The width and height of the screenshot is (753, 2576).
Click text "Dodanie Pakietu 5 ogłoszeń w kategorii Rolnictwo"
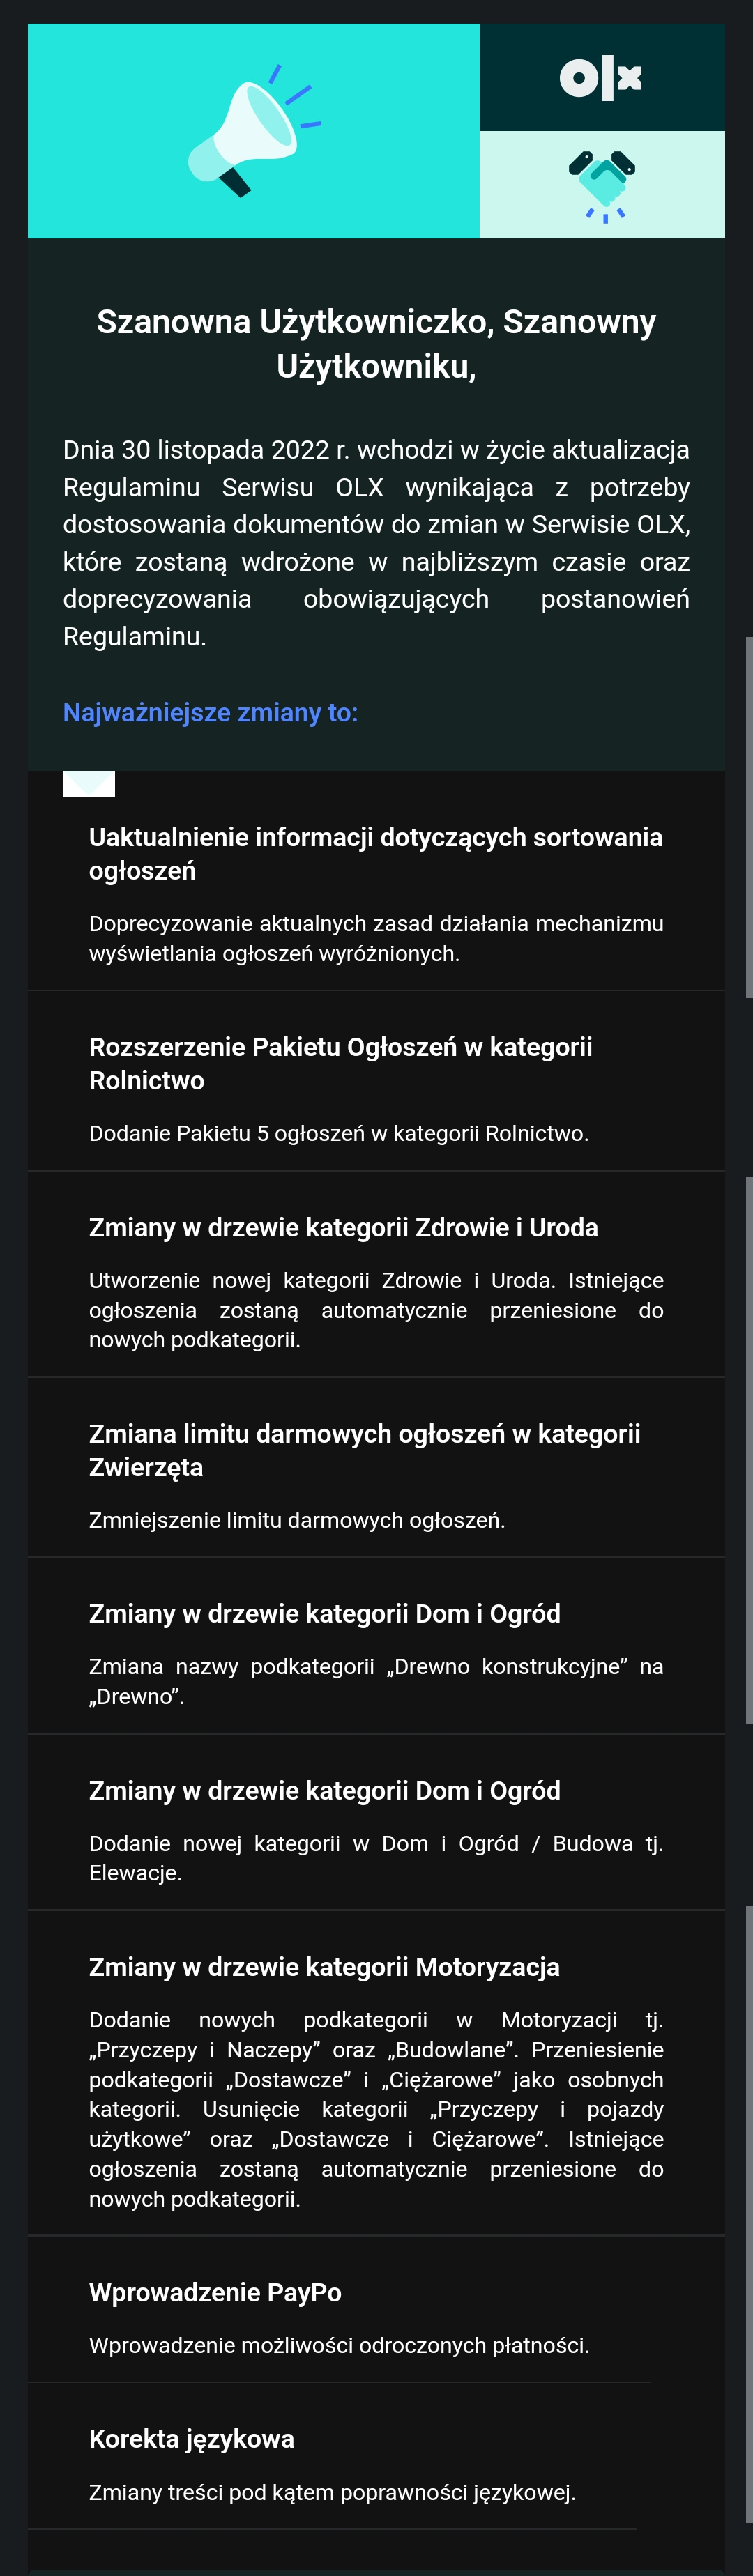click(339, 1134)
